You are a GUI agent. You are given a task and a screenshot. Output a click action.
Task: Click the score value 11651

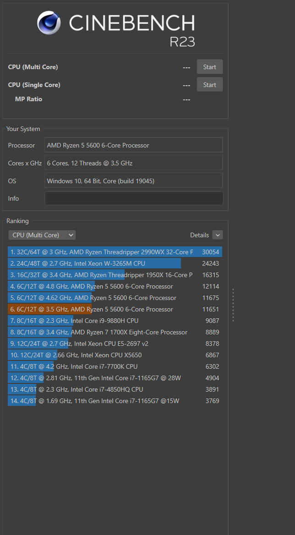click(210, 309)
